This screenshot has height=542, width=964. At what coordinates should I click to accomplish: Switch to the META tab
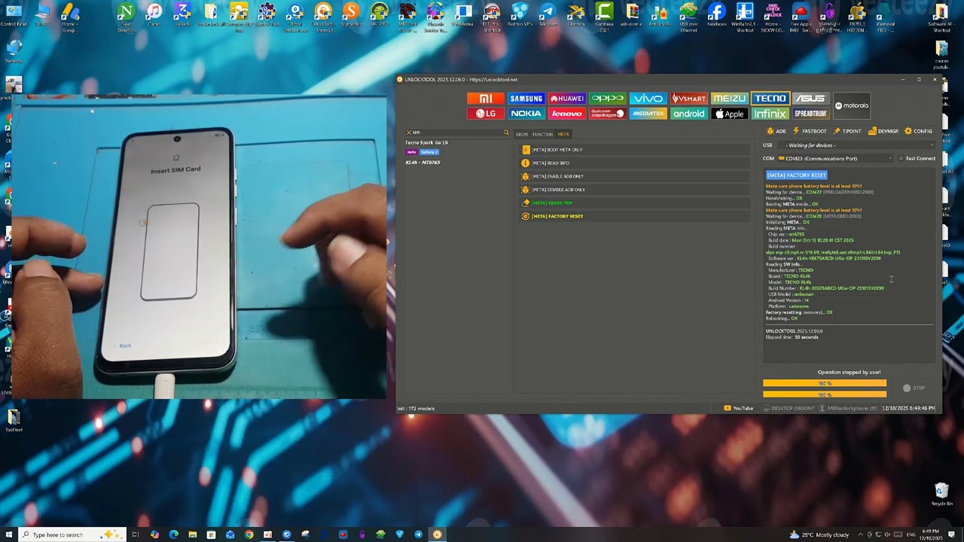563,134
